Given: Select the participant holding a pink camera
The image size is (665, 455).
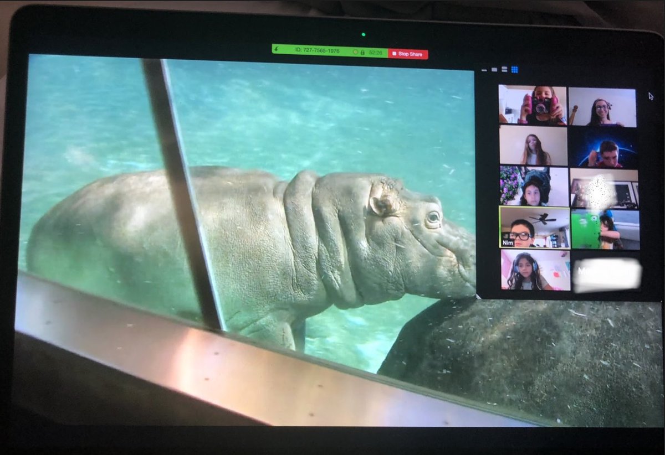Looking at the screenshot, I should tap(533, 105).
